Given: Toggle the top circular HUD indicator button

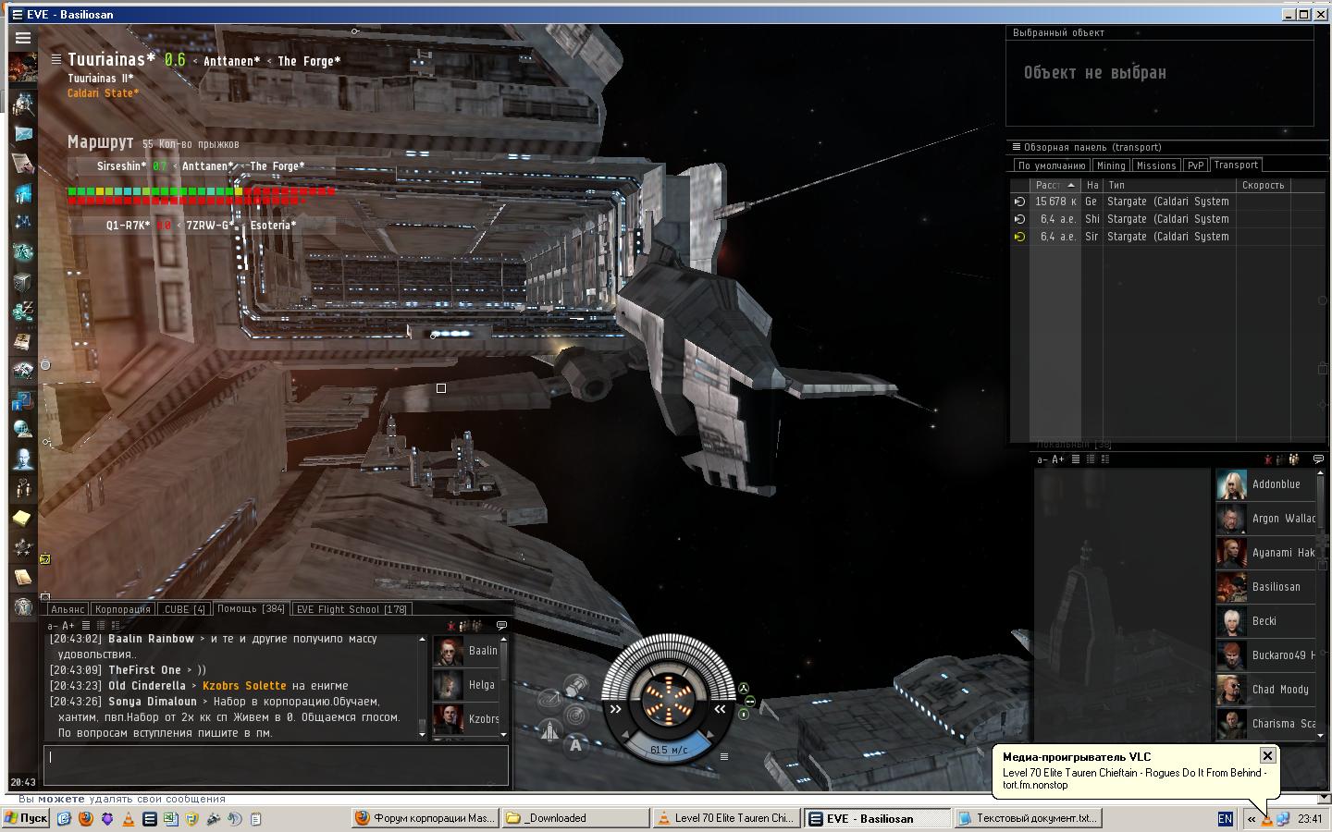Looking at the screenshot, I should coord(744,689).
